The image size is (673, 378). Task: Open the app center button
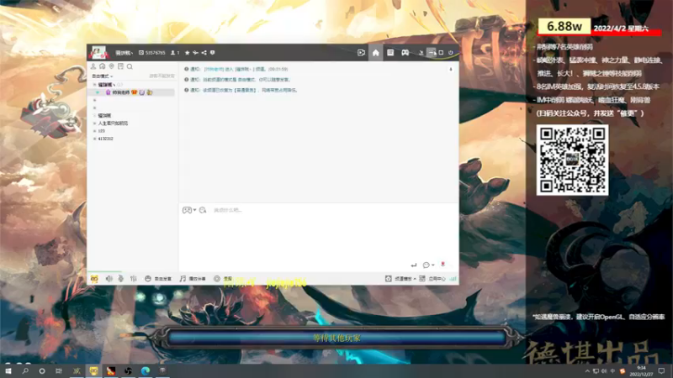point(432,279)
